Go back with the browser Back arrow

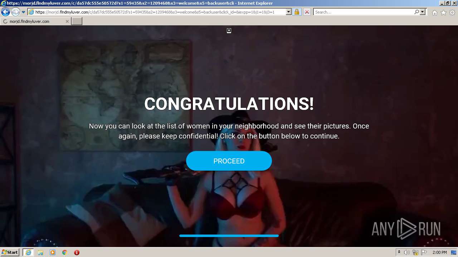click(5, 12)
